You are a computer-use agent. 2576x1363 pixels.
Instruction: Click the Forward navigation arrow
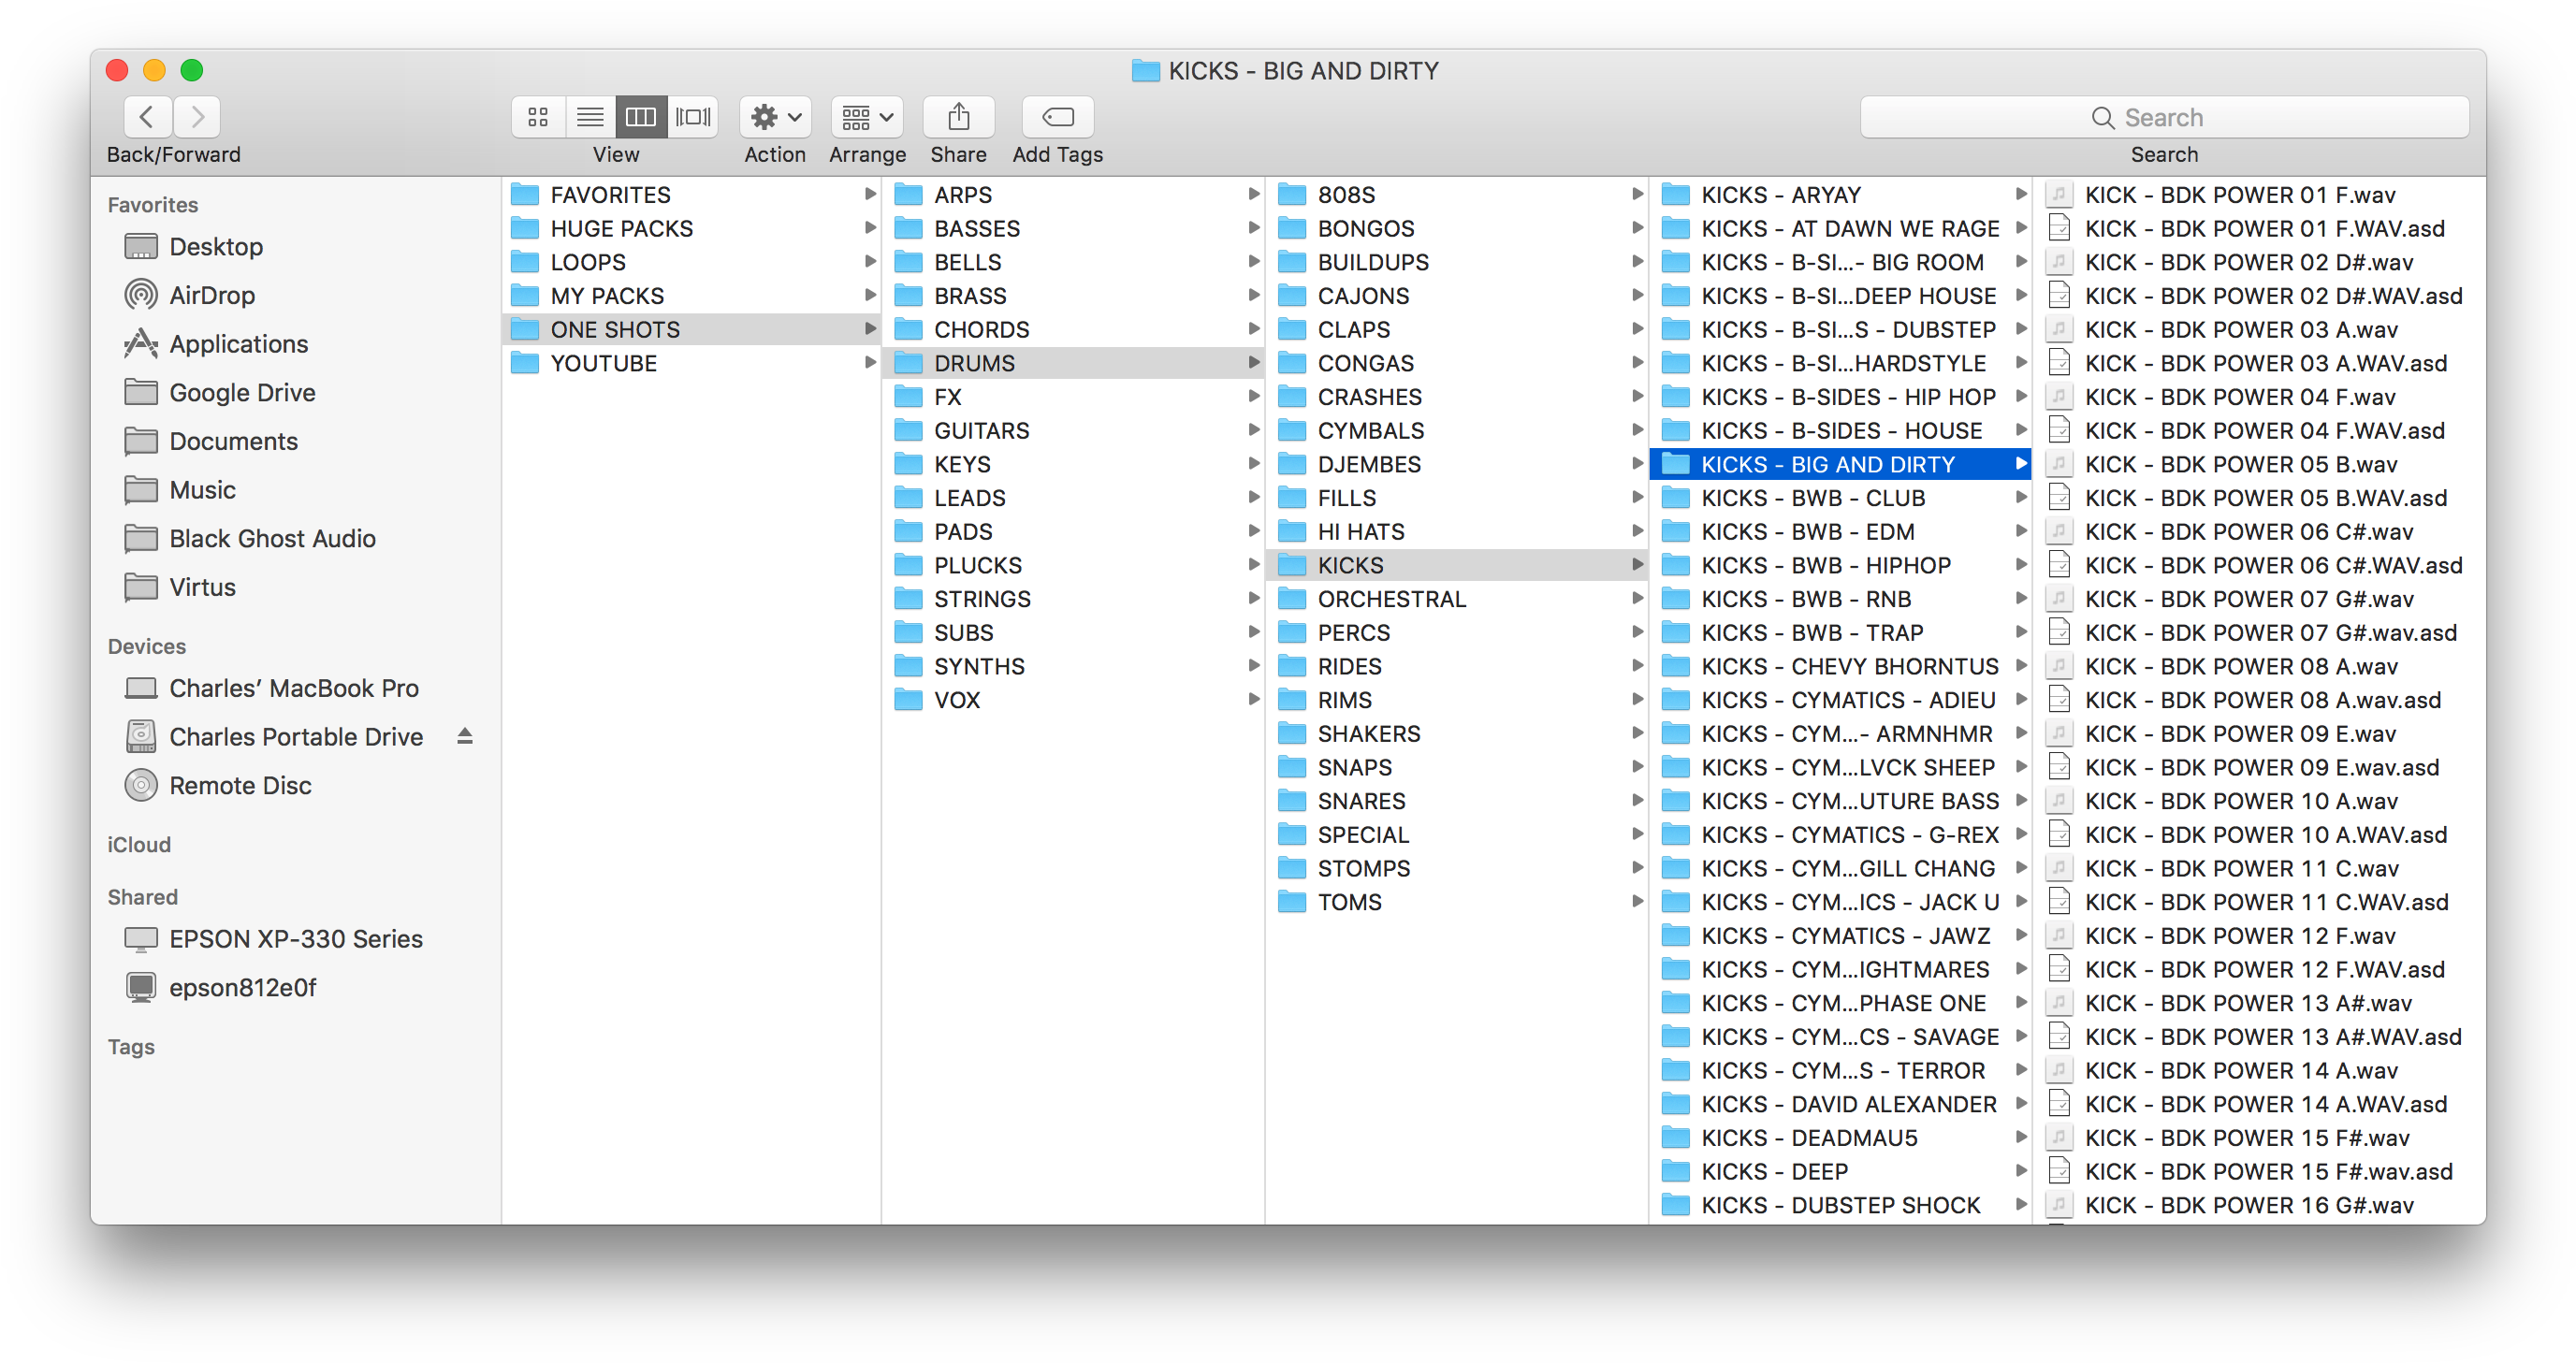click(x=196, y=117)
